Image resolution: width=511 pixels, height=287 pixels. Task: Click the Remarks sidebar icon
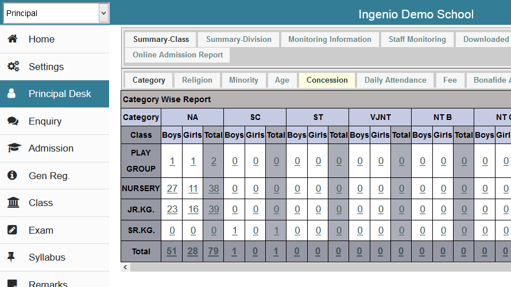[x=13, y=283]
